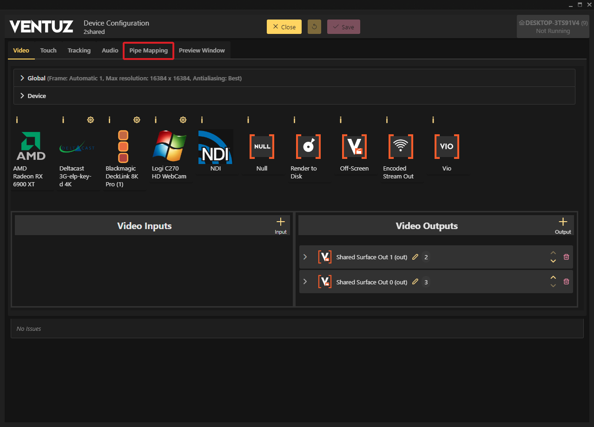Click the NDI device icon
The width and height of the screenshot is (594, 427).
[x=216, y=146]
